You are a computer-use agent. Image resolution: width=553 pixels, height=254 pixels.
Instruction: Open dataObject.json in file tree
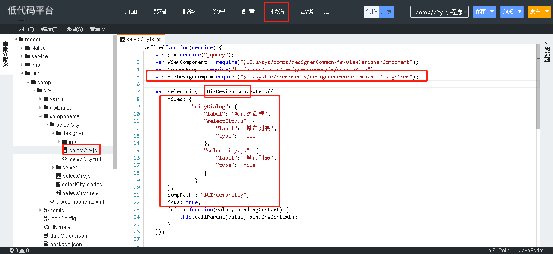(x=68, y=236)
